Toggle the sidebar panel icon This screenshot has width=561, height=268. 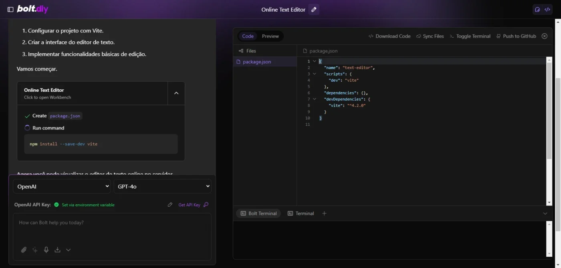pyautogui.click(x=10, y=10)
